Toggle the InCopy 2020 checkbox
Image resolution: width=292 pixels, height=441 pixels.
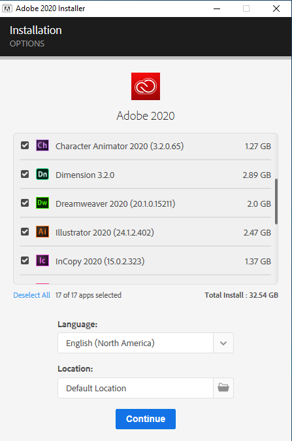(x=25, y=260)
